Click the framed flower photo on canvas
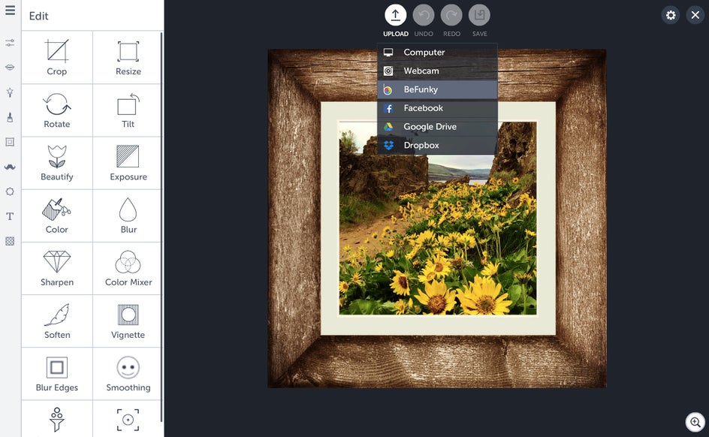Viewport: 709px width, 437px height. (x=437, y=218)
